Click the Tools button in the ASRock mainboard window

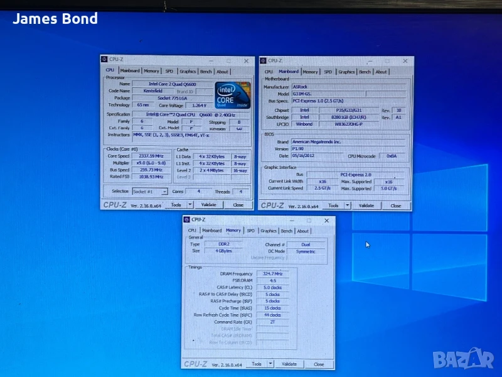[x=333, y=205]
